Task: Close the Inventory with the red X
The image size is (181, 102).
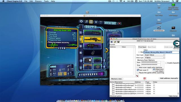Action: point(119,24)
